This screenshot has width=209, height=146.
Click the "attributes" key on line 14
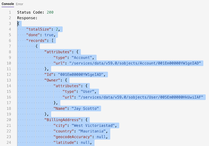tap(67, 86)
